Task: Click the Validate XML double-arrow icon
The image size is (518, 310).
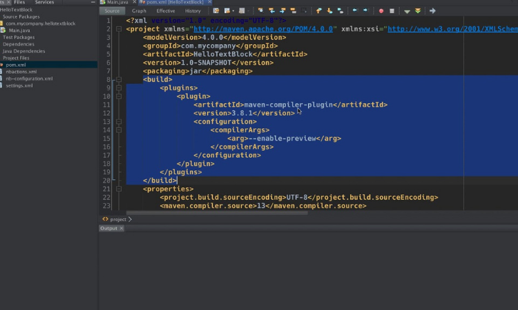Action: (x=418, y=11)
